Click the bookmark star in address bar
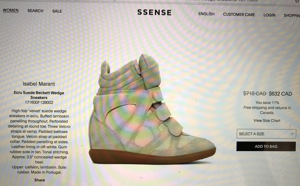The height and width of the screenshot is (186, 300). pyautogui.click(x=297, y=1)
